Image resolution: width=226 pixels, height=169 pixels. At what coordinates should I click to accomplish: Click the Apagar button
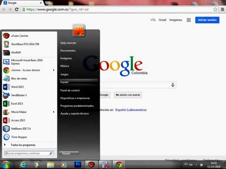click(x=66, y=154)
